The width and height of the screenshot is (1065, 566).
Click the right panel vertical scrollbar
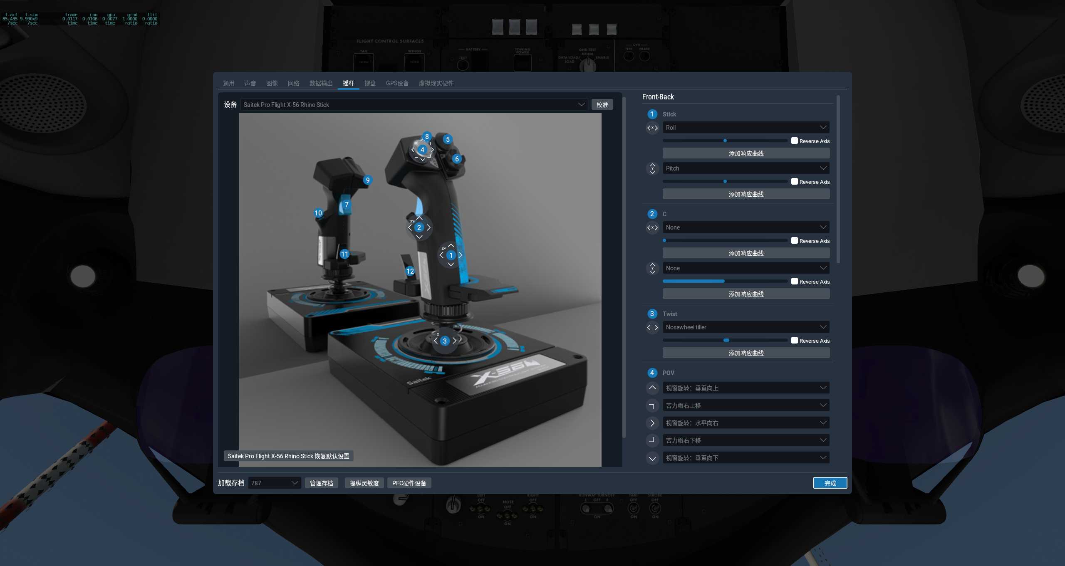coord(838,179)
